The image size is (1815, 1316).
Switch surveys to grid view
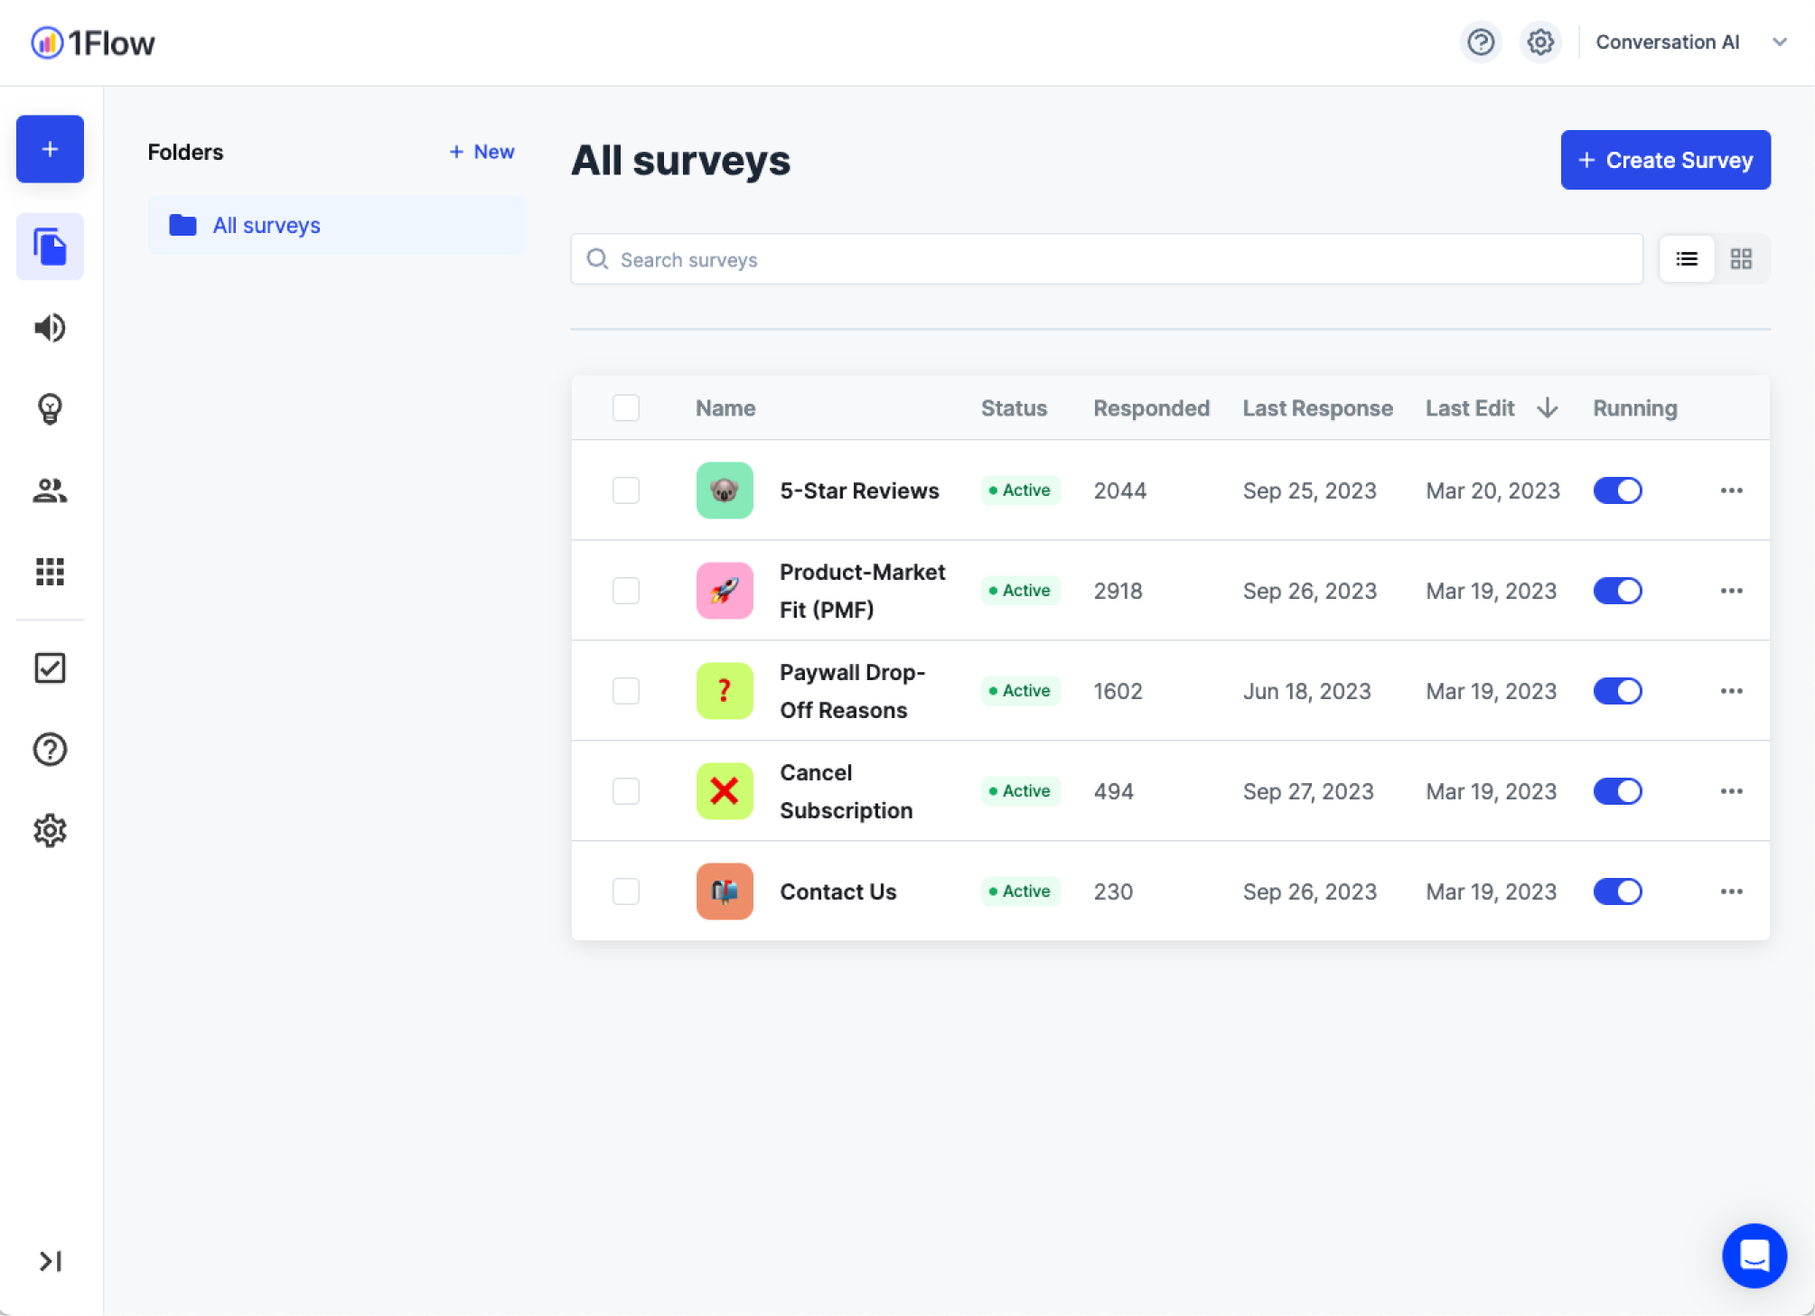point(1741,258)
